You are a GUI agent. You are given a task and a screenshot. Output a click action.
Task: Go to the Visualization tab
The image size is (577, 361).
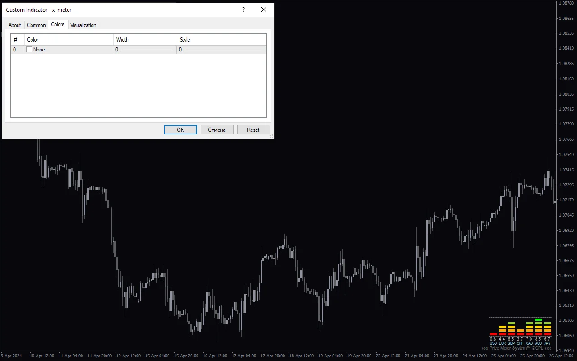[x=83, y=25]
